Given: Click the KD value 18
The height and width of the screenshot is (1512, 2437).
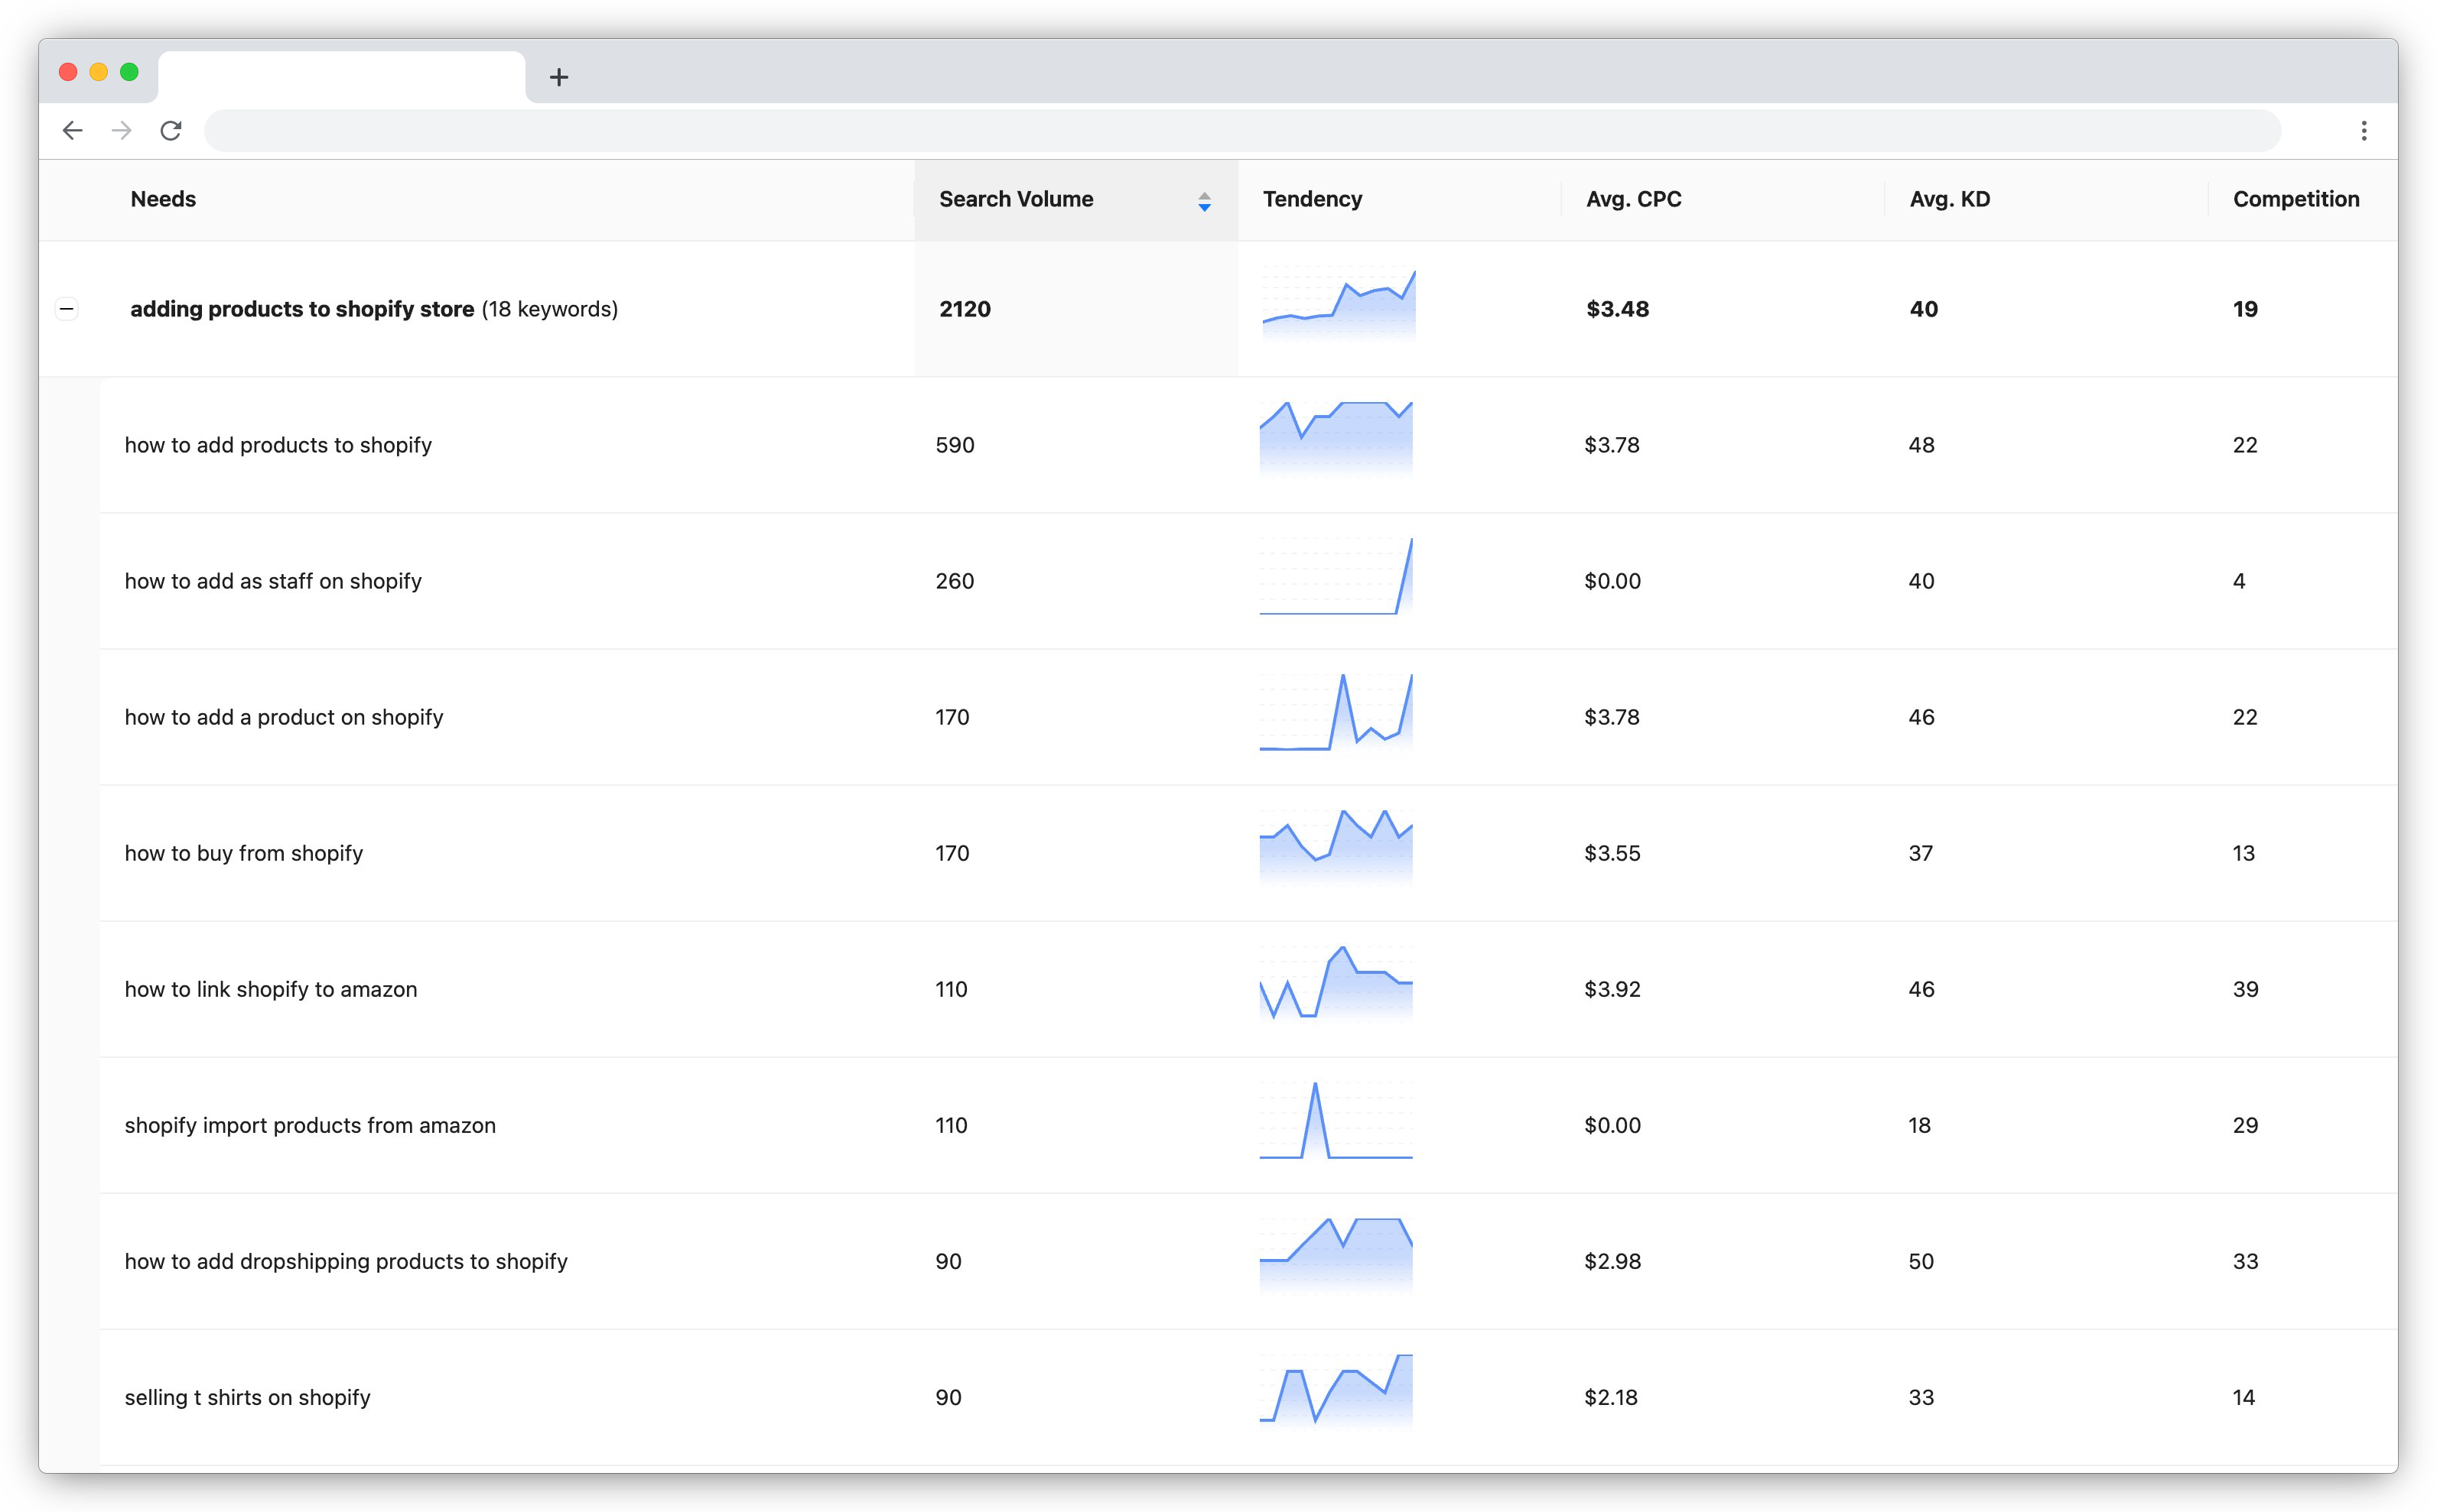Looking at the screenshot, I should tap(1919, 1125).
